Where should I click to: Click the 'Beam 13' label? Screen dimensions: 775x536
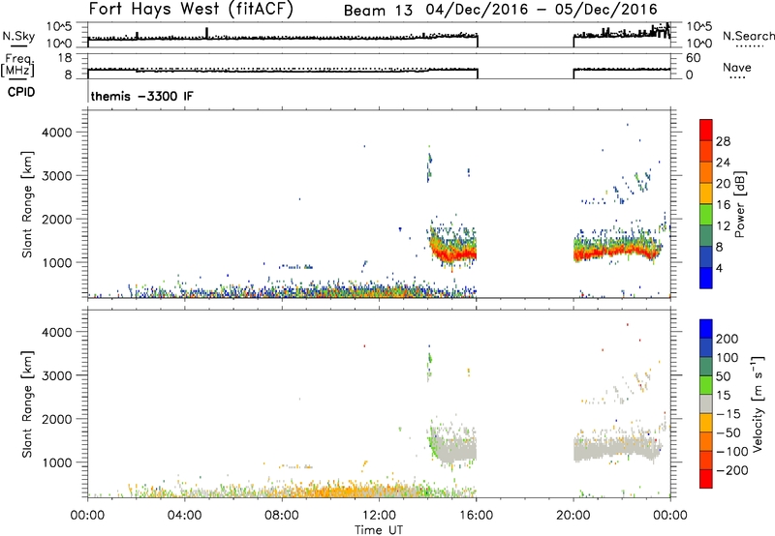pos(378,10)
